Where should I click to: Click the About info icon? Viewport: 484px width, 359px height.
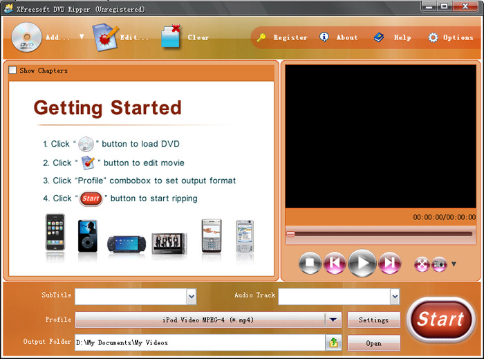pyautogui.click(x=324, y=37)
